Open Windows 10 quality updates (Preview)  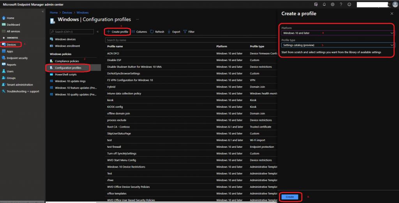click(x=76, y=94)
